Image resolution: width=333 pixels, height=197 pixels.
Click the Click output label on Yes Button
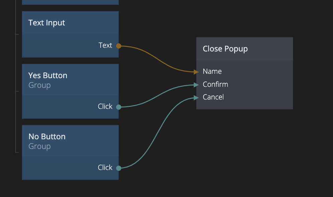[x=105, y=107]
